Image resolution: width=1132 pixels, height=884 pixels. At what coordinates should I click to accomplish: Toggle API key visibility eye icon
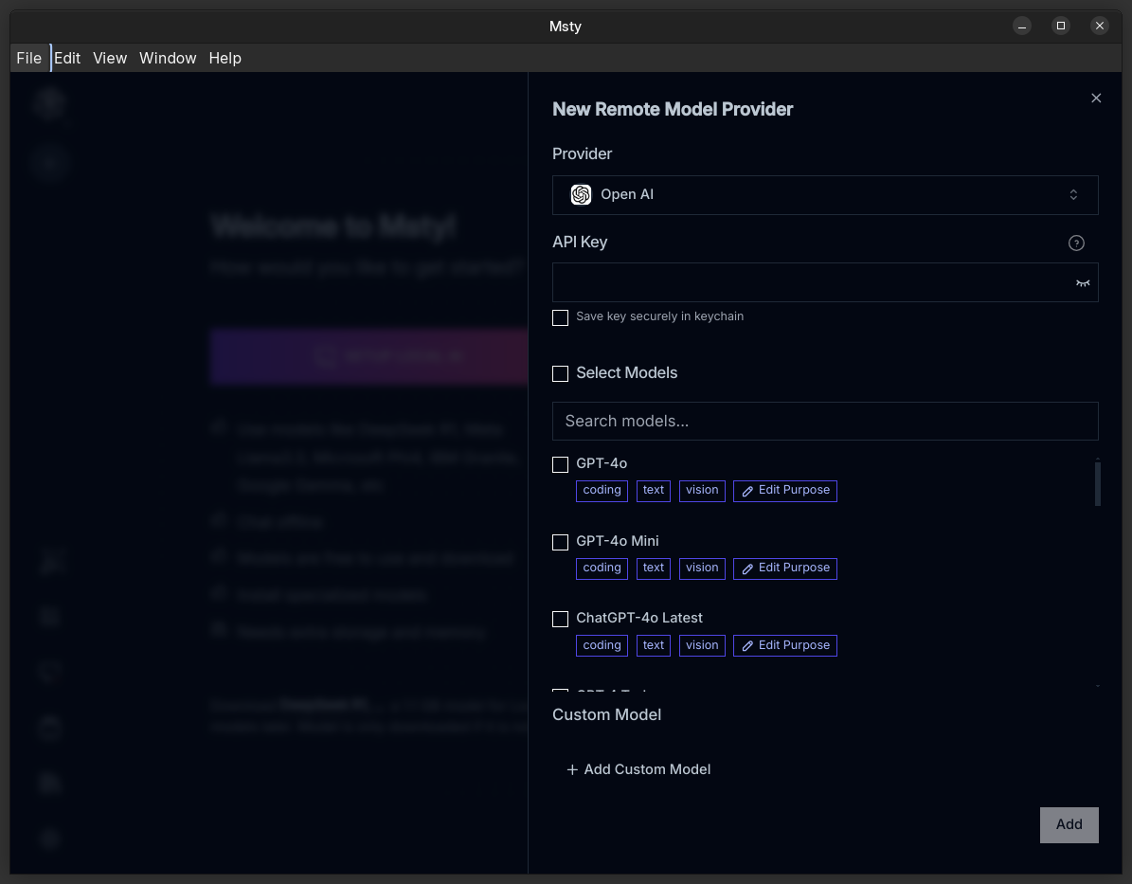pyautogui.click(x=1083, y=283)
